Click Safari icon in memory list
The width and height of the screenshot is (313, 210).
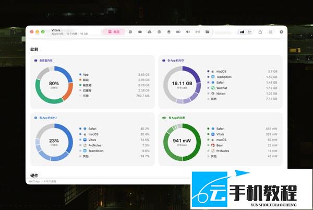coord(213,83)
